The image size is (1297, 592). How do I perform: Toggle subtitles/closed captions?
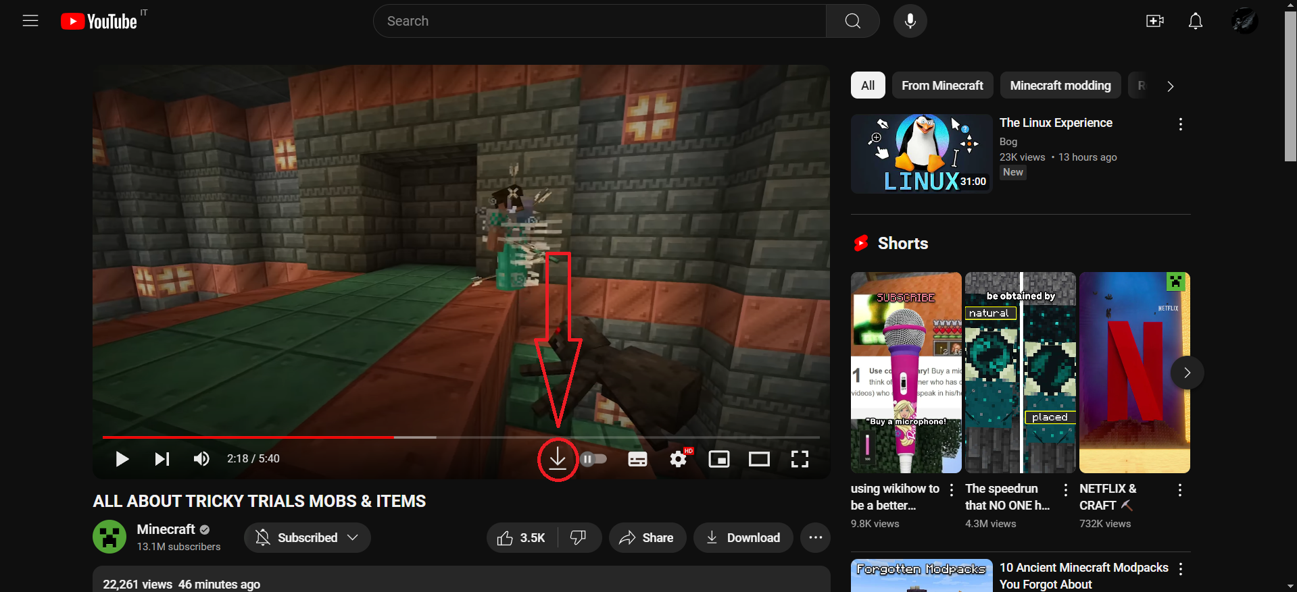point(637,459)
